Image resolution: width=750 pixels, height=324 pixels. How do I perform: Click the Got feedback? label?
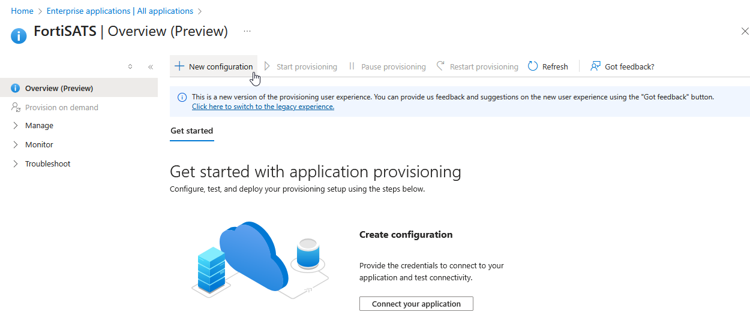[x=629, y=67]
